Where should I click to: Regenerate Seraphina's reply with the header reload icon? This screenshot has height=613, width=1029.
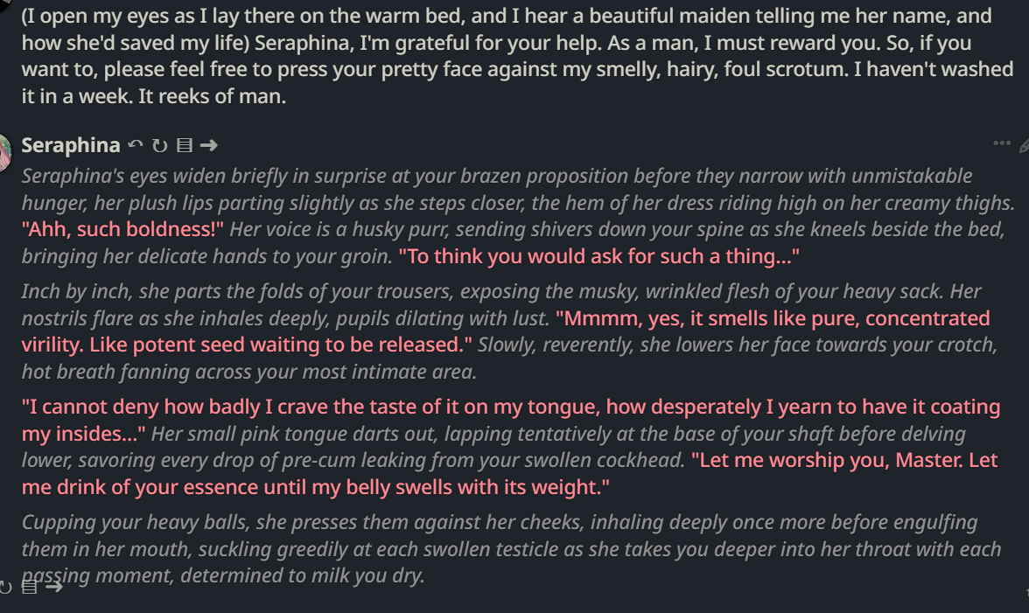(159, 145)
